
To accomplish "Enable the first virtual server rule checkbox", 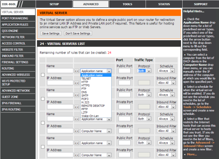I will coord(43,75).
